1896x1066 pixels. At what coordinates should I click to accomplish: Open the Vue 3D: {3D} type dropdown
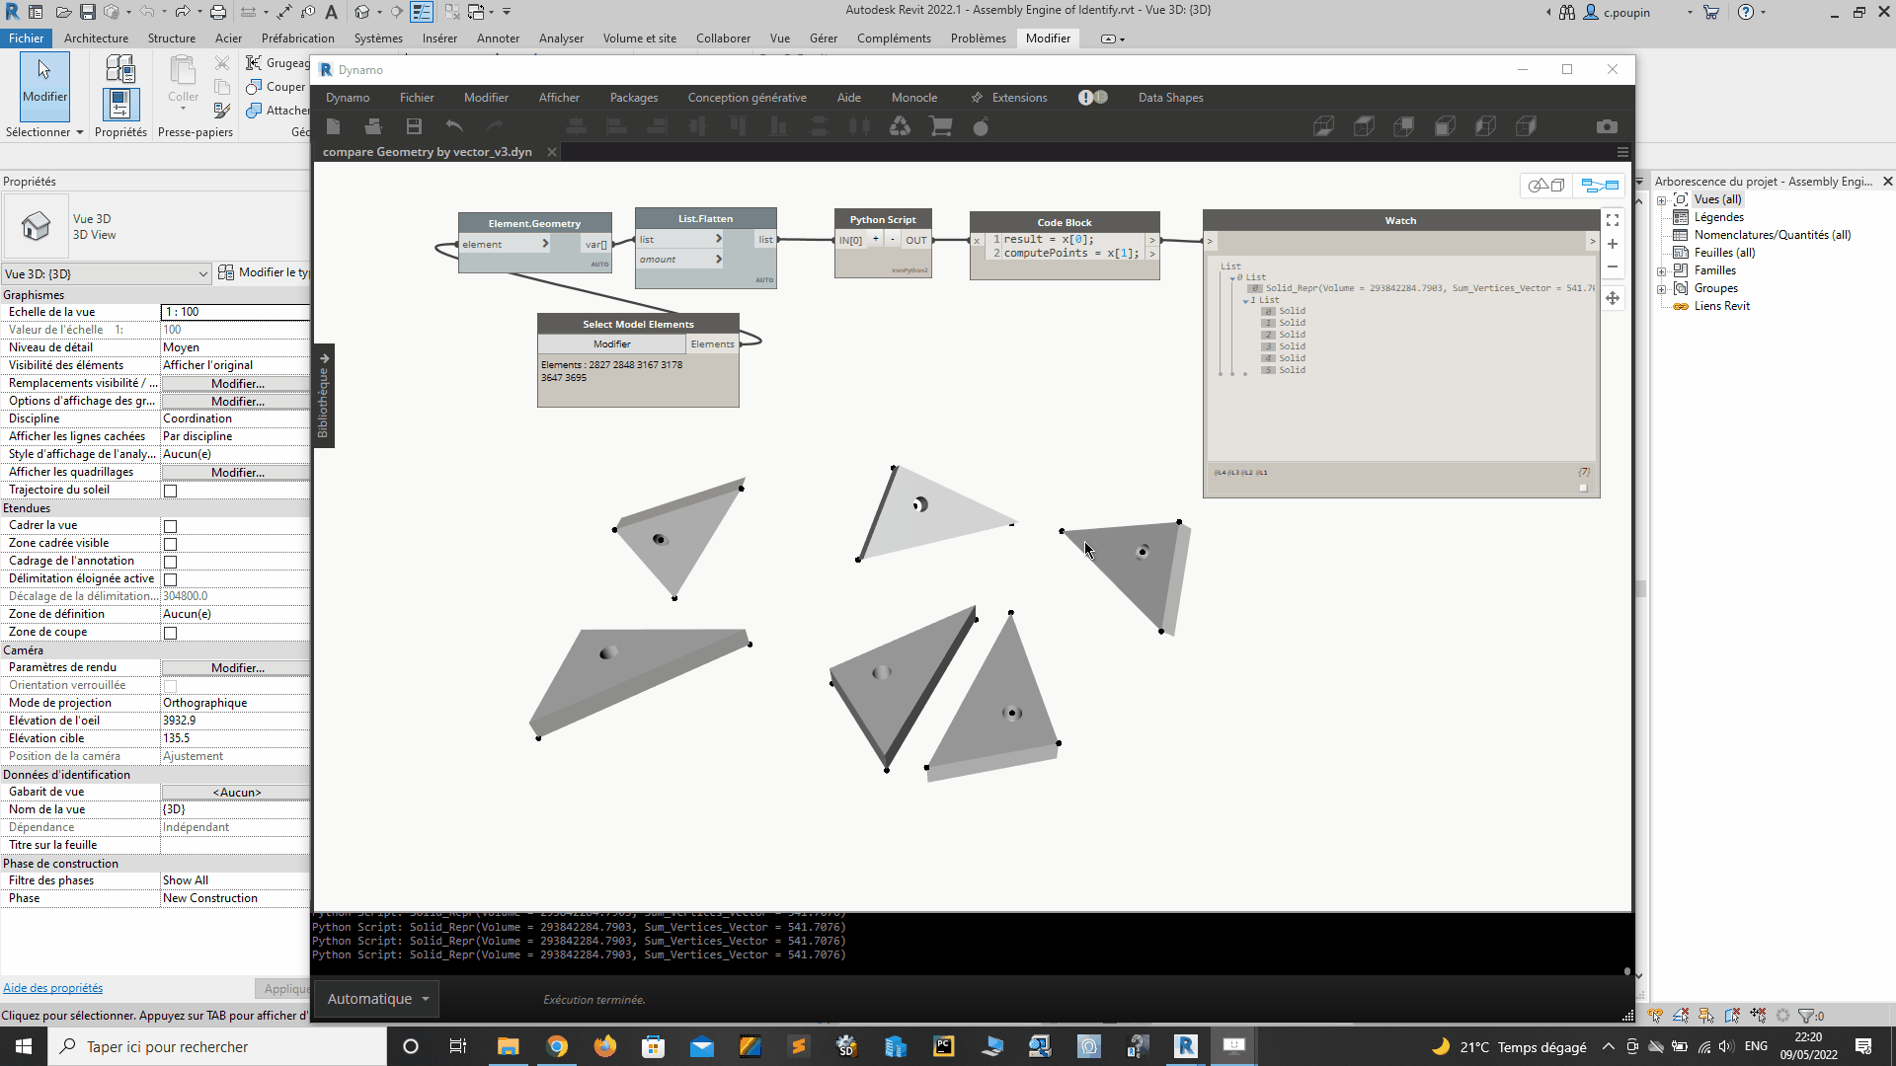[107, 273]
